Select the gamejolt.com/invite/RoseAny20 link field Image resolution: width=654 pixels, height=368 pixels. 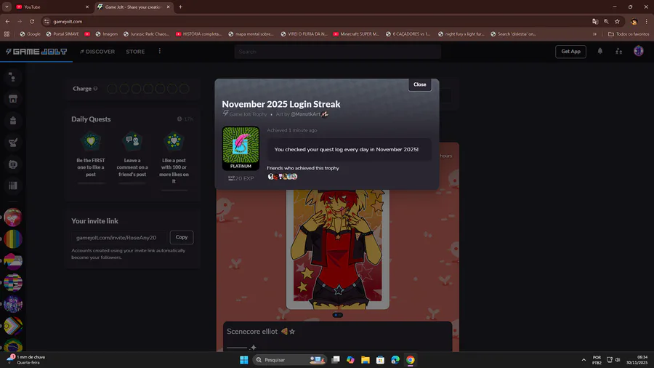point(119,237)
